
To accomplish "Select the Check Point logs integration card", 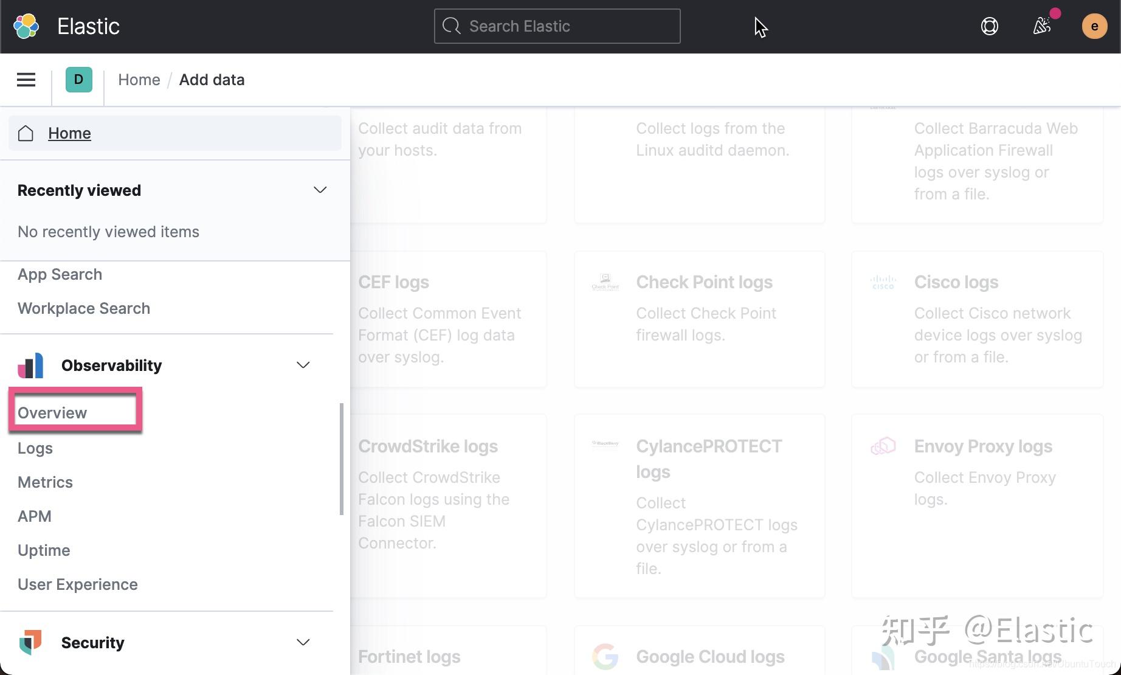I will pyautogui.click(x=699, y=319).
